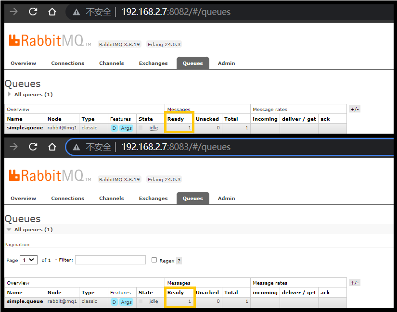Sort by Unacked column in 8082 window
397x312 pixels.
point(207,119)
